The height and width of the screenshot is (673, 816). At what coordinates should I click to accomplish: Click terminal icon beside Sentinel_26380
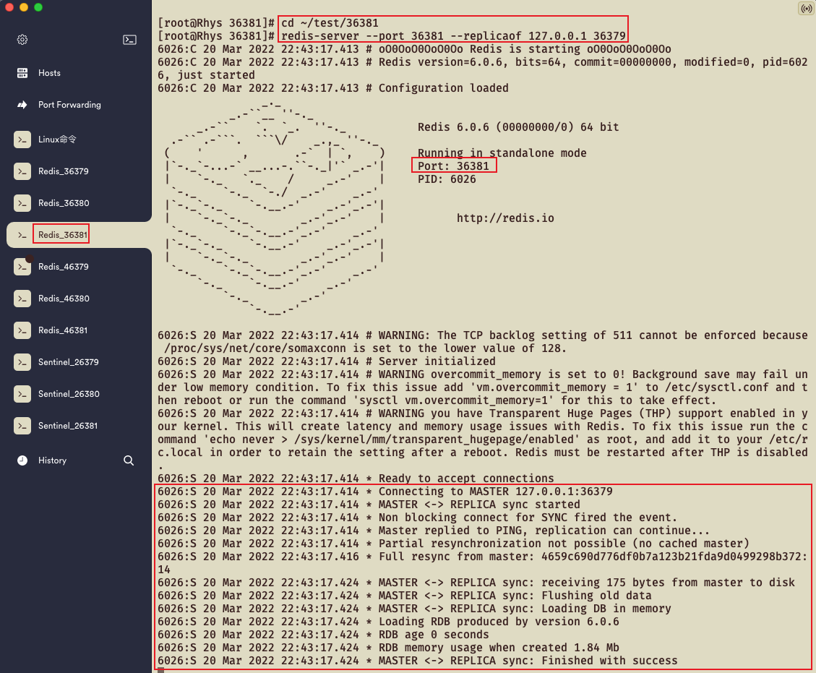[22, 393]
